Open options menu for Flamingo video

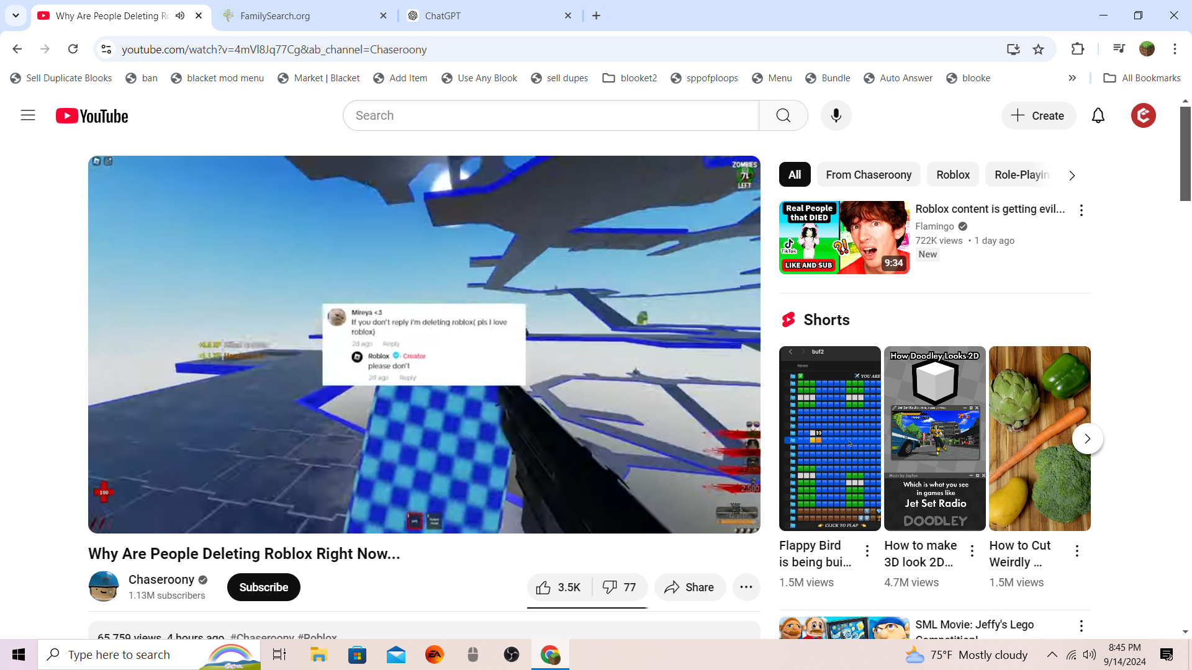point(1081,210)
